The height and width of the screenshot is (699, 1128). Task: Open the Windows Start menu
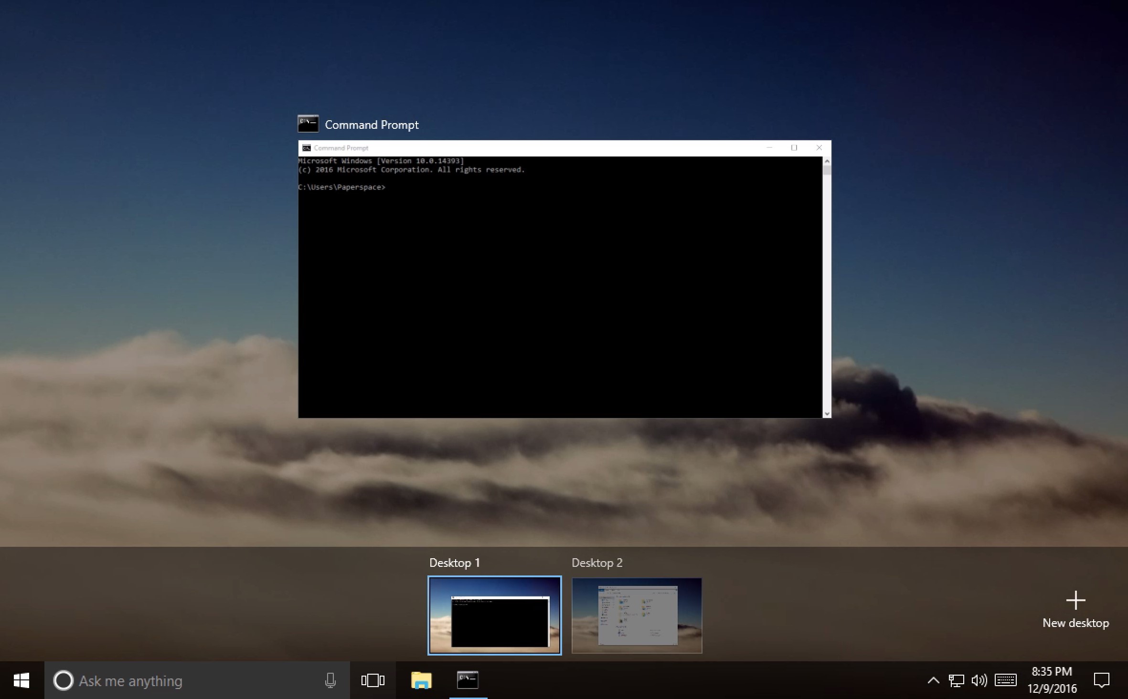21,680
